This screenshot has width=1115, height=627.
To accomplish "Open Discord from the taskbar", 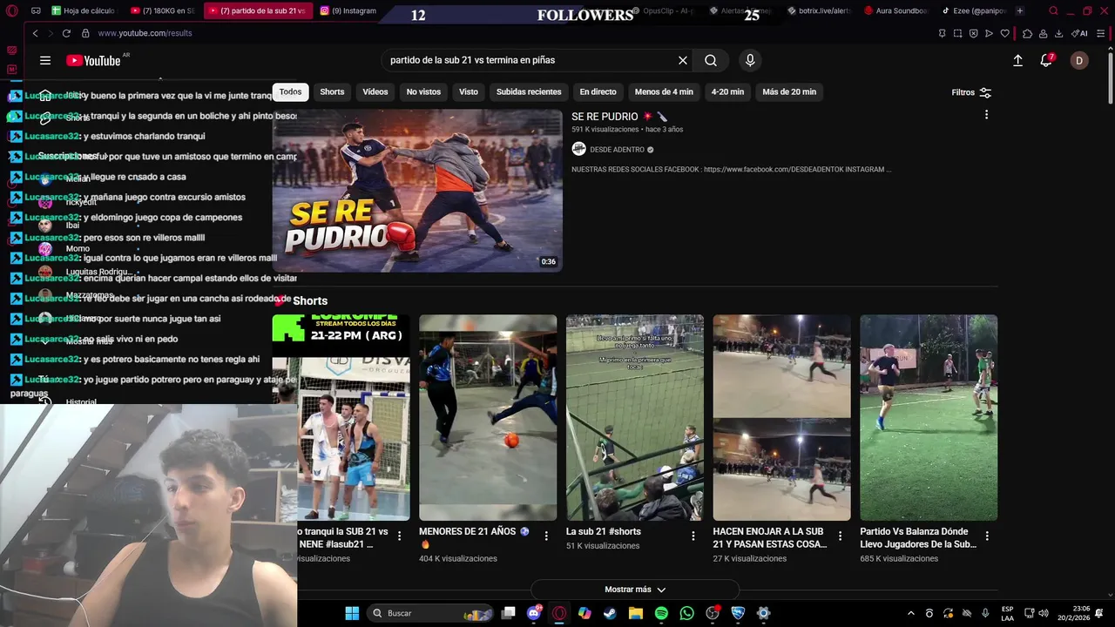I will (x=533, y=613).
